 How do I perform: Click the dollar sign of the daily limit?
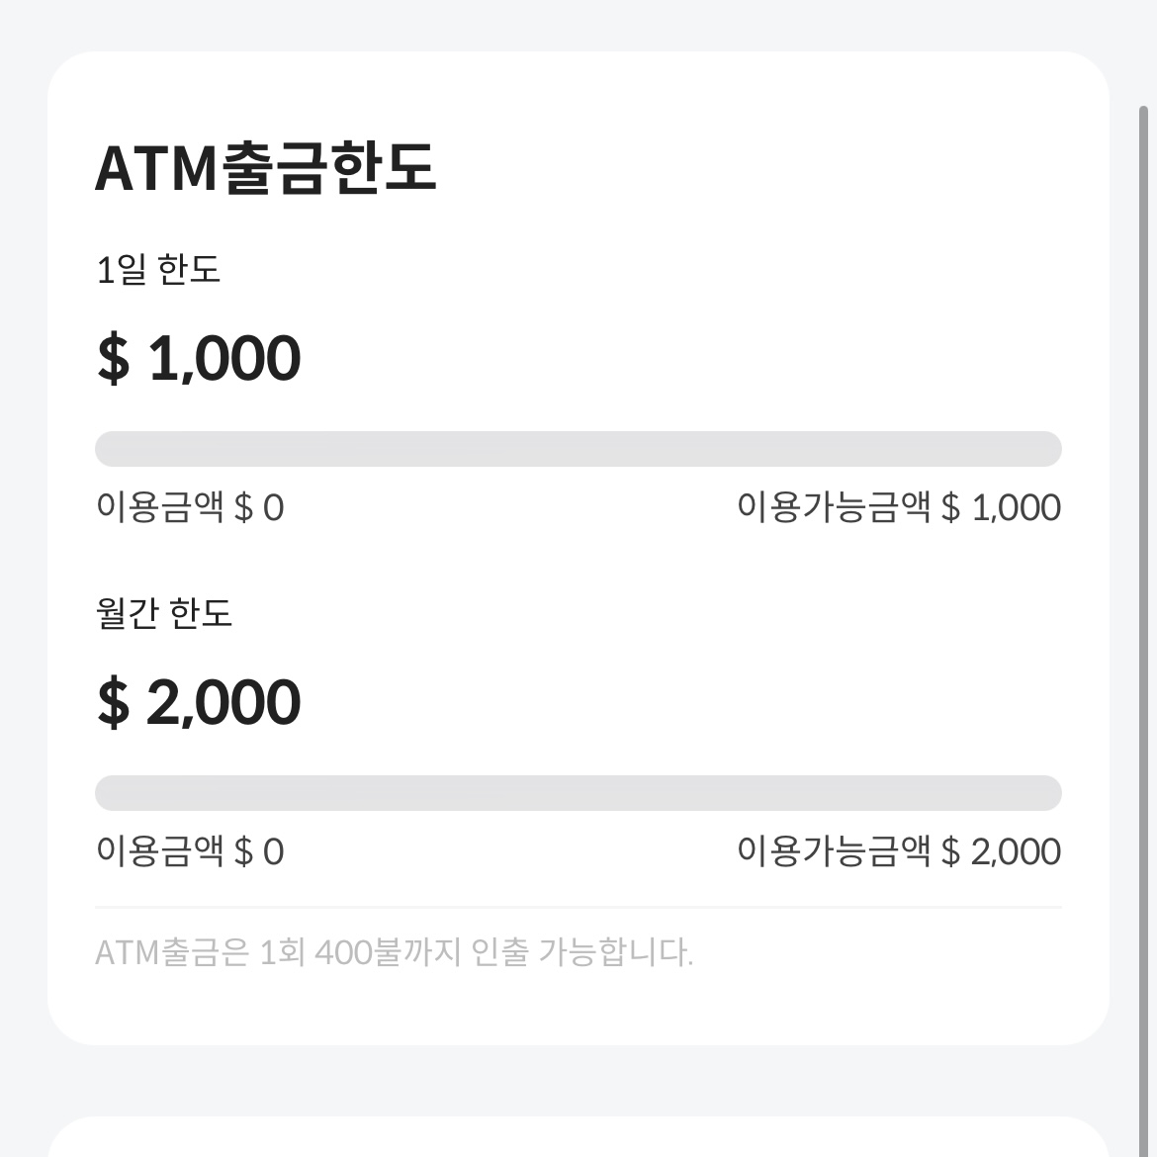point(114,358)
